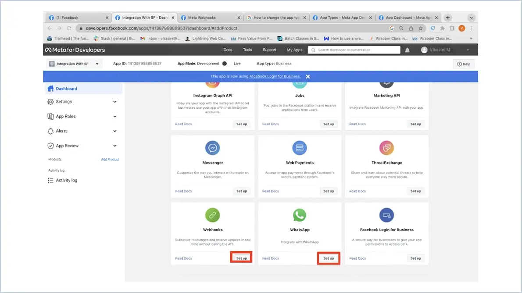
Task: Open Chrome three-dot menu
Action: point(472,29)
